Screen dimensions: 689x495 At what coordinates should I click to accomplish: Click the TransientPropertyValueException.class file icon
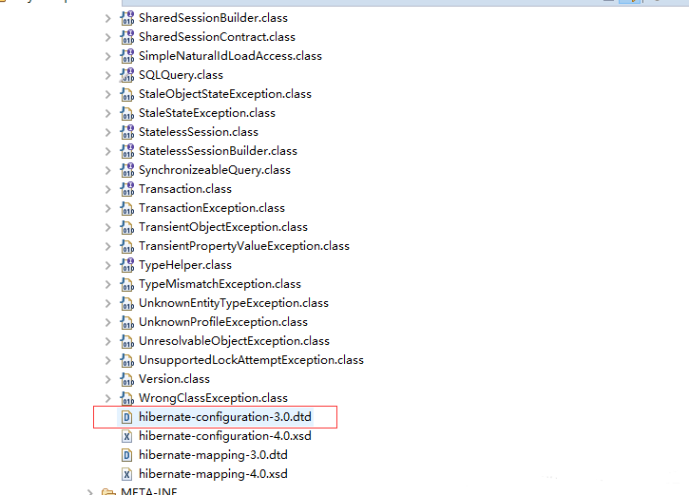pyautogui.click(x=127, y=246)
